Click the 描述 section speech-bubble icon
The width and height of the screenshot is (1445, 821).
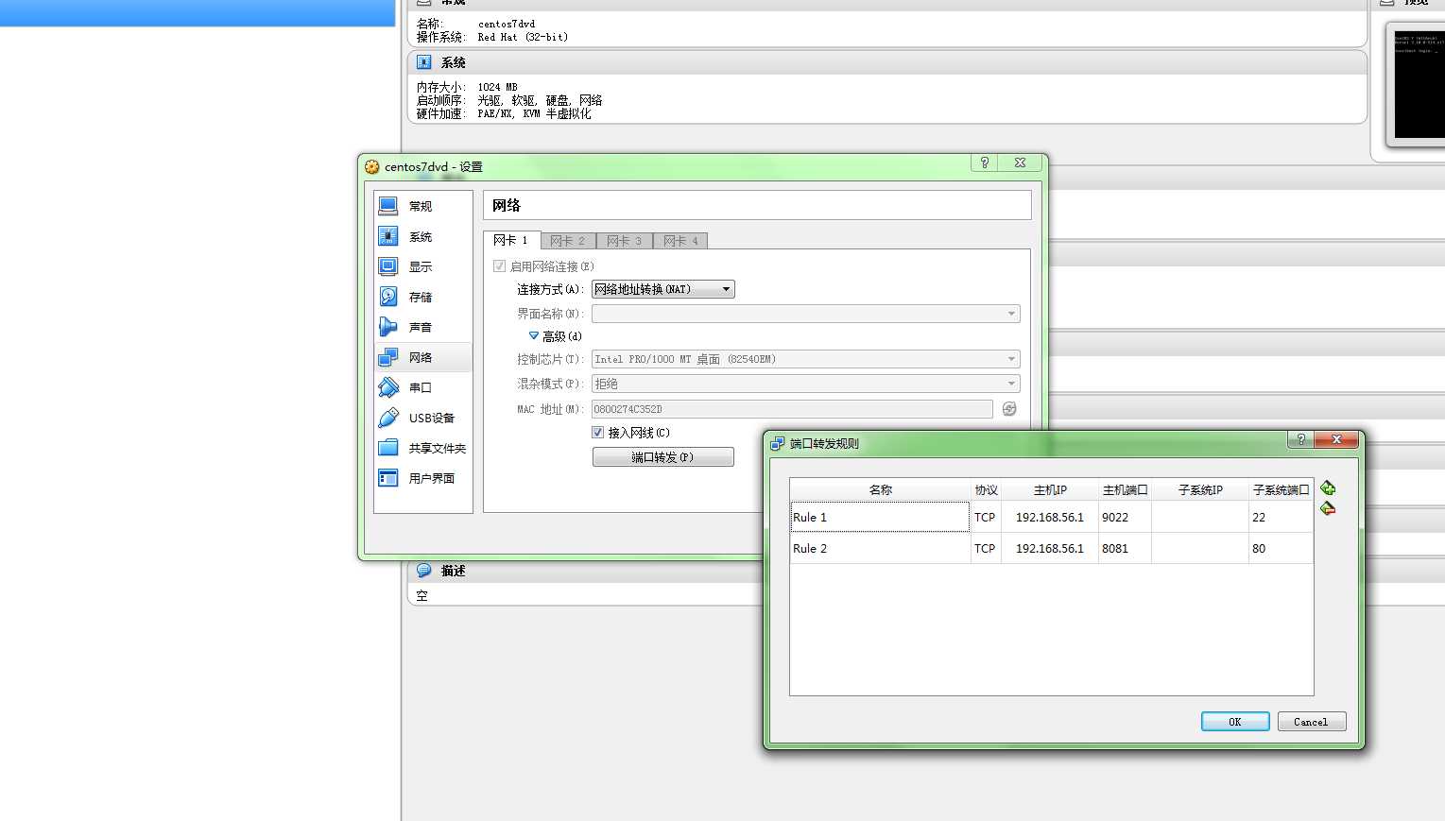click(423, 571)
